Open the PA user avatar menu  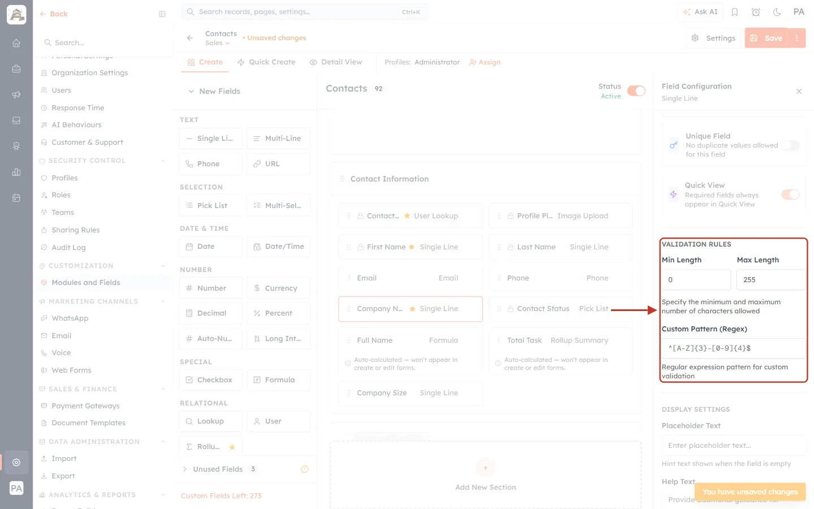(799, 12)
